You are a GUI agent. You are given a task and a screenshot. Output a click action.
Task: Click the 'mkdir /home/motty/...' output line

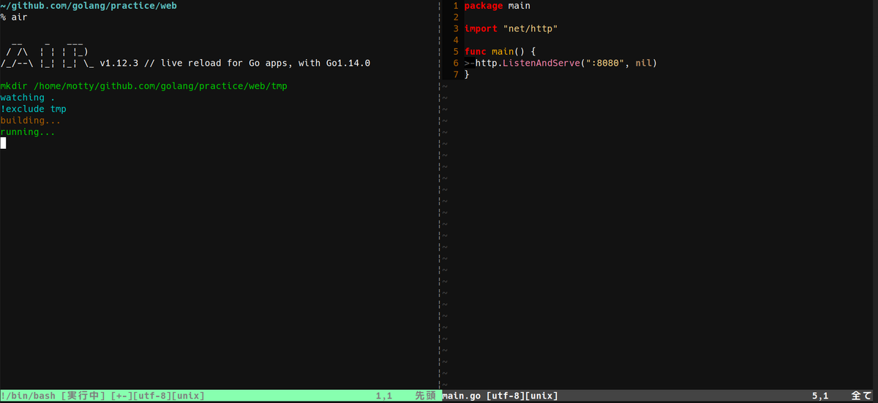coord(144,86)
